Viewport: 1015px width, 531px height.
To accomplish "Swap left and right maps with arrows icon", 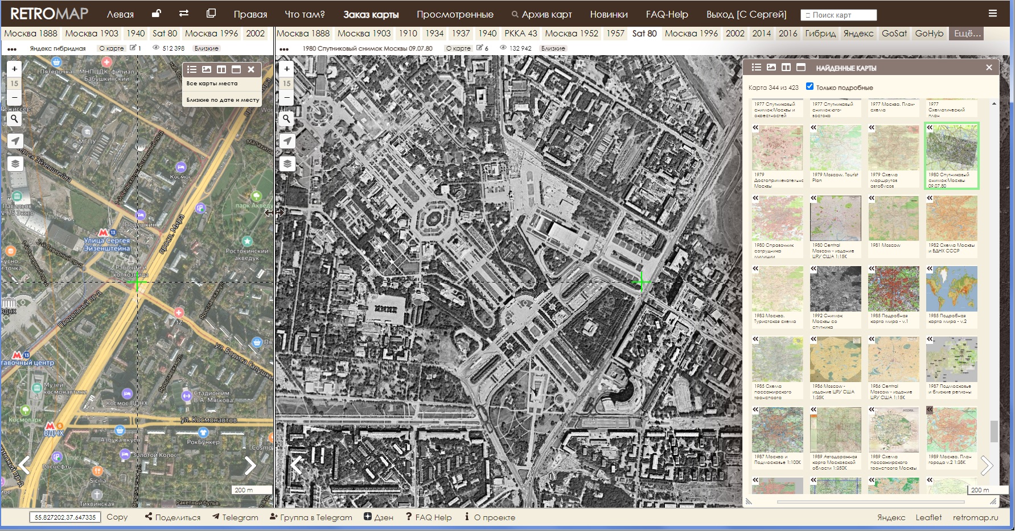I will (x=183, y=14).
